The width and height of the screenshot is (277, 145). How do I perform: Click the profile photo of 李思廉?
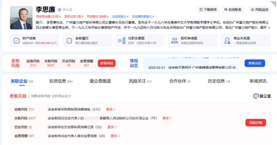(x=21, y=18)
